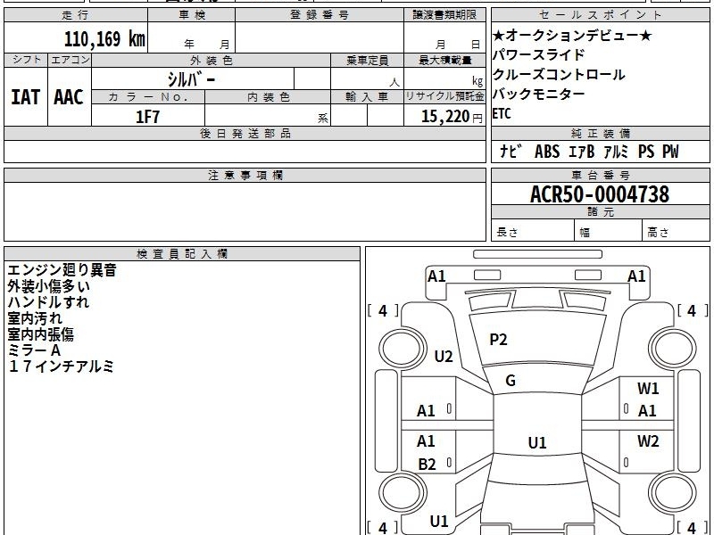Select the パワースライド sales point
714x535 pixels.
click(x=539, y=54)
